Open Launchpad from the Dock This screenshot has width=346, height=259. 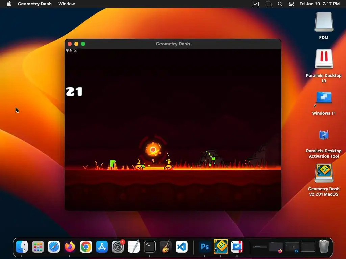tap(38, 247)
